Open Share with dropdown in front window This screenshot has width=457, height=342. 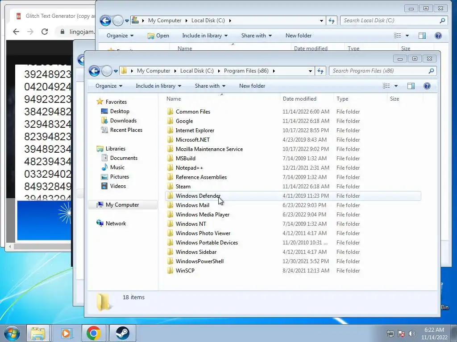tap(210, 86)
